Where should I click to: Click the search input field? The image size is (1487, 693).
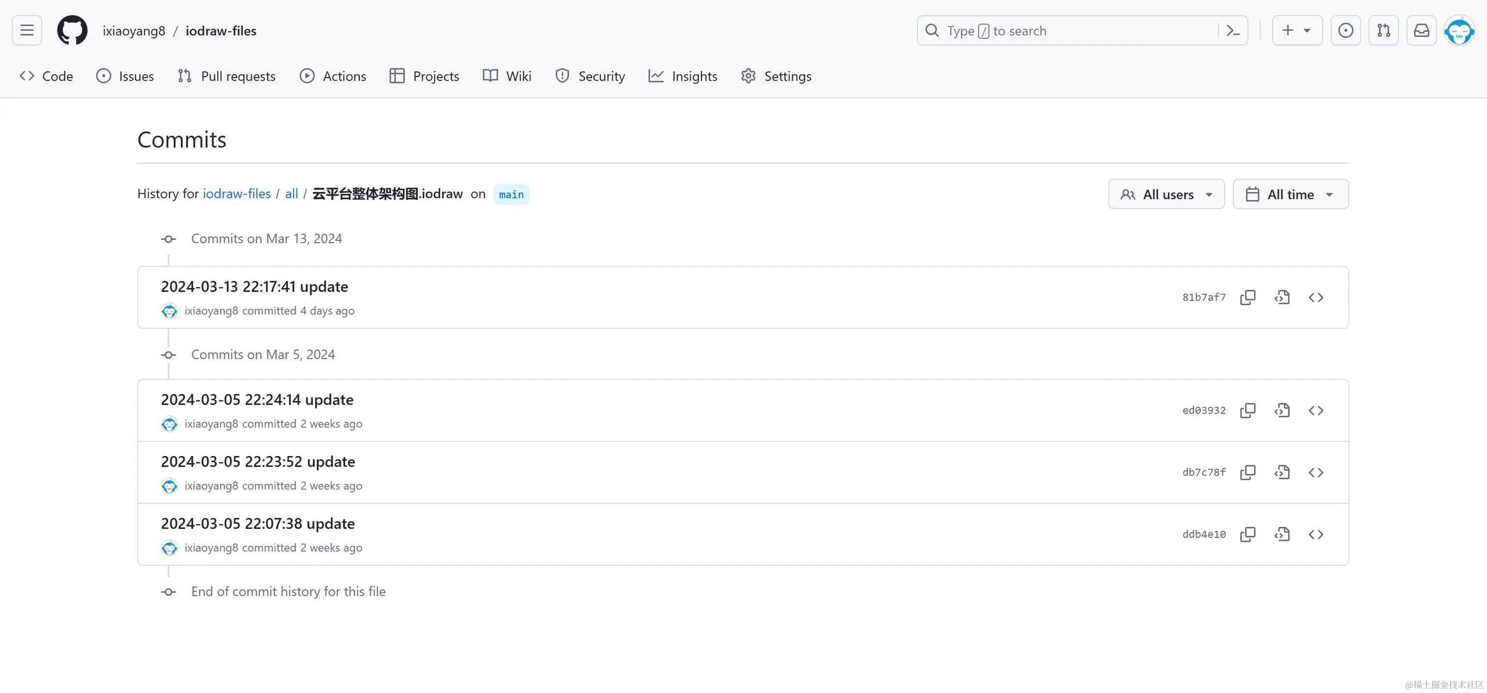point(1068,30)
